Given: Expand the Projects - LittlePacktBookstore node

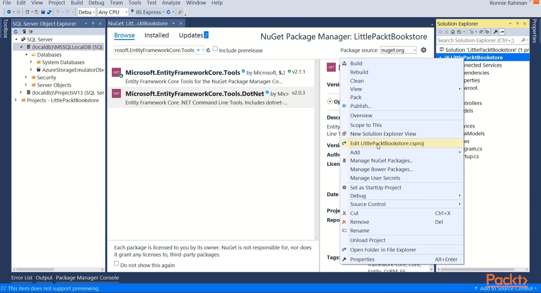Looking at the screenshot, I should coord(16,100).
